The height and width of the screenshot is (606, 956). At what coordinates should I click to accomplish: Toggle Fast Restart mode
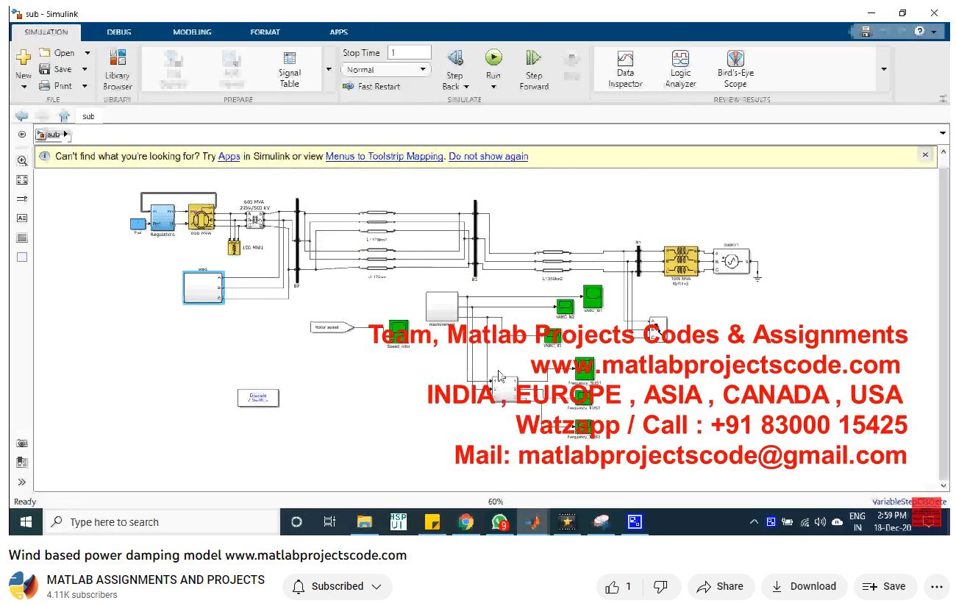coord(372,86)
